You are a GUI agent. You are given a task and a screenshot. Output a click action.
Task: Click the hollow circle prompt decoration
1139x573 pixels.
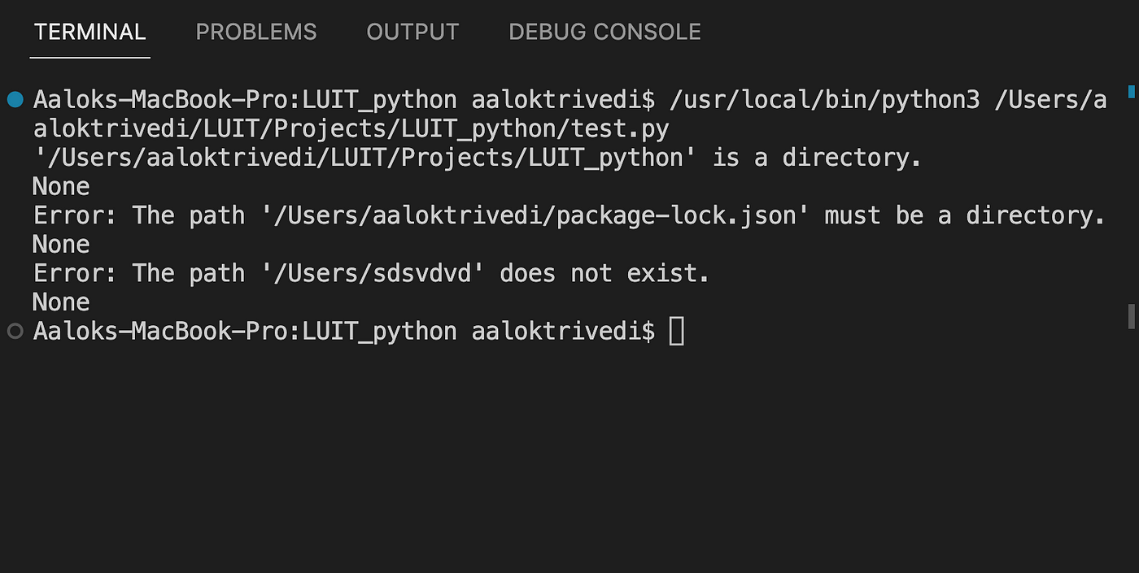tap(15, 331)
